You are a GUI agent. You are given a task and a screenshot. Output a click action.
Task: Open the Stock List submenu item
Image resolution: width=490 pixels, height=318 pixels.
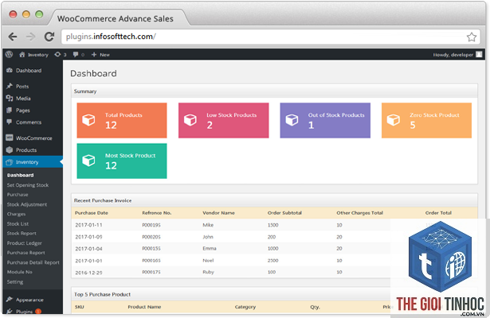[x=18, y=224]
